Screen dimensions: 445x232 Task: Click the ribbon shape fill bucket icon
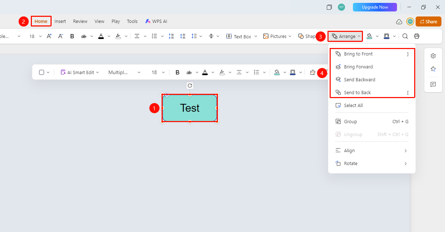tap(369, 36)
